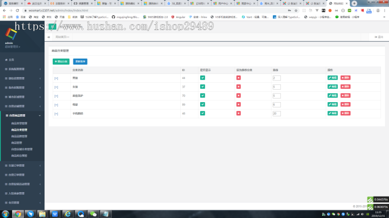
Task: Expand [+] for the ID 37 category row
Action: click(x=56, y=87)
